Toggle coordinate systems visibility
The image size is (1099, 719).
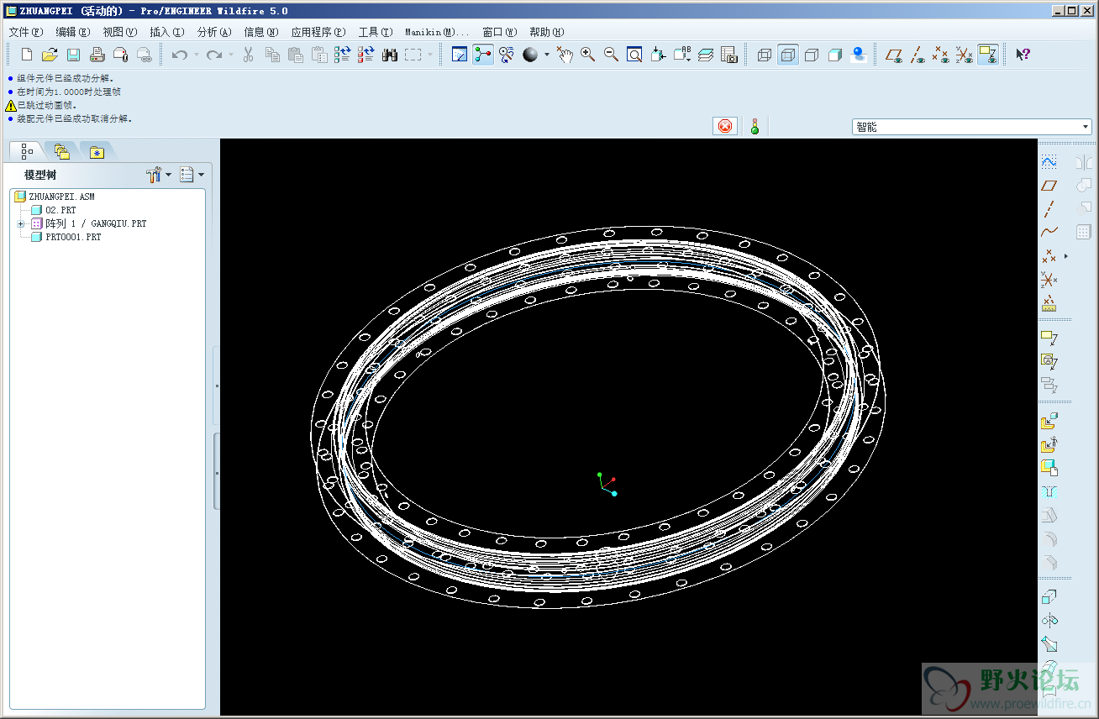965,55
